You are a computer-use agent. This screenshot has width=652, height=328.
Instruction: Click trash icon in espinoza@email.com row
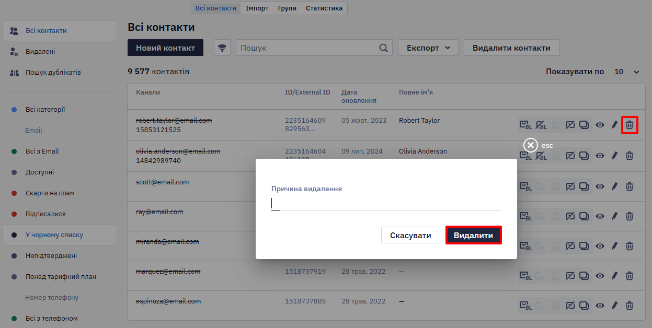tap(630, 305)
